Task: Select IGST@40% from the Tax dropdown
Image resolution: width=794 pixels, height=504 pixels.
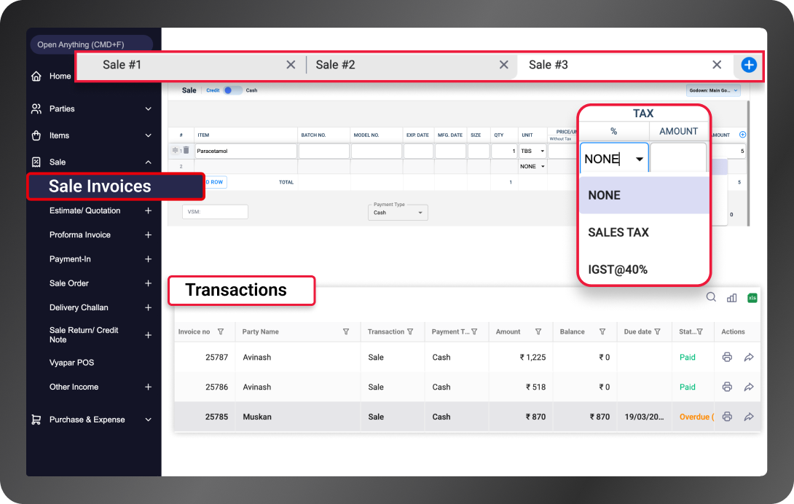Action: 616,269
